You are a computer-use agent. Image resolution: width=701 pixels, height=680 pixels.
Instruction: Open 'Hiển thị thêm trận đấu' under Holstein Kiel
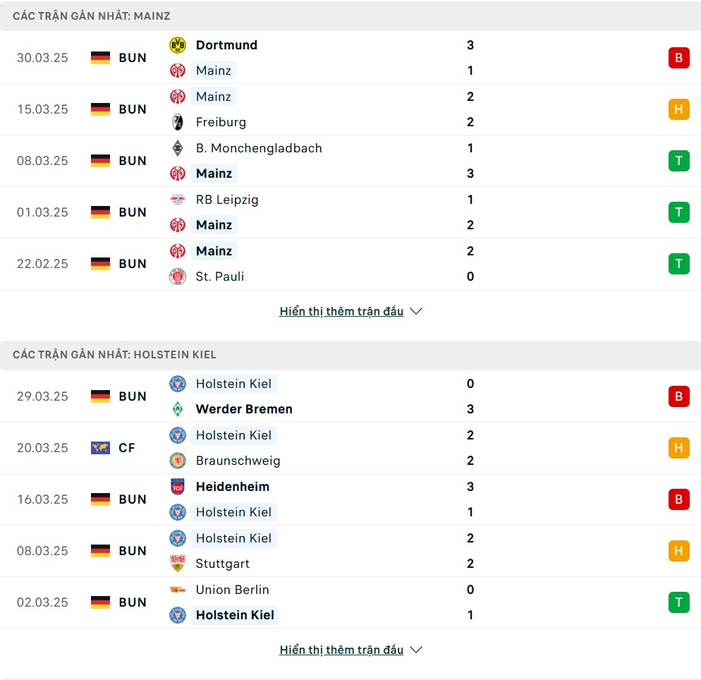point(341,650)
